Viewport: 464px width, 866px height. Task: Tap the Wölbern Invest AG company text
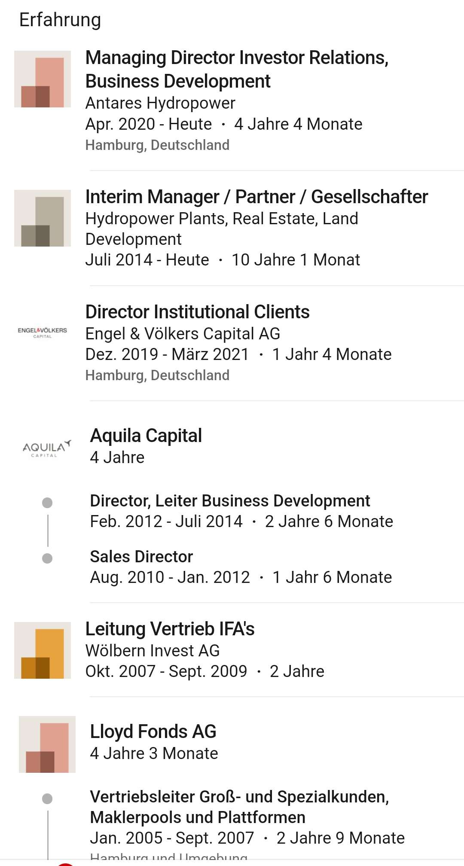tap(153, 651)
